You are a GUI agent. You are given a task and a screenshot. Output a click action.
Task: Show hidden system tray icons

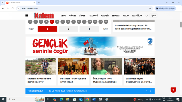pyautogui.click(x=147, y=99)
